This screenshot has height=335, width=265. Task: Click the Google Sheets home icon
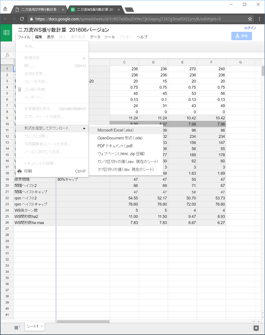pyautogui.click(x=6, y=33)
